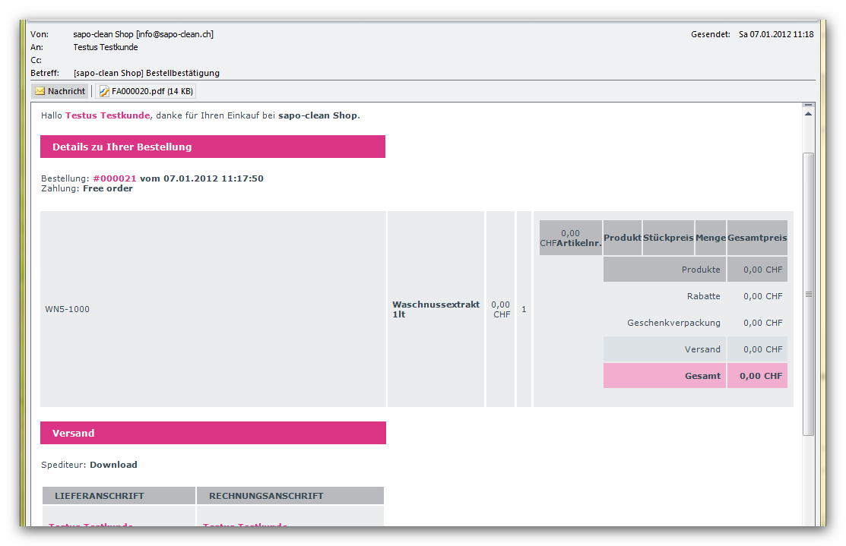Image resolution: width=846 pixels, height=546 pixels.
Task: Click the vertical scrollbar thumb
Action: click(808, 295)
